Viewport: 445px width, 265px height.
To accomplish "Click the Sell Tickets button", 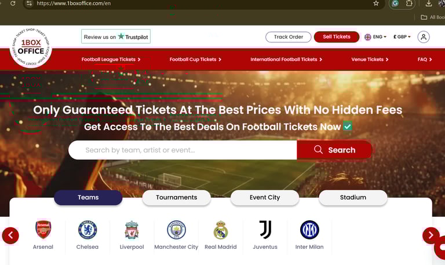I will (337, 37).
